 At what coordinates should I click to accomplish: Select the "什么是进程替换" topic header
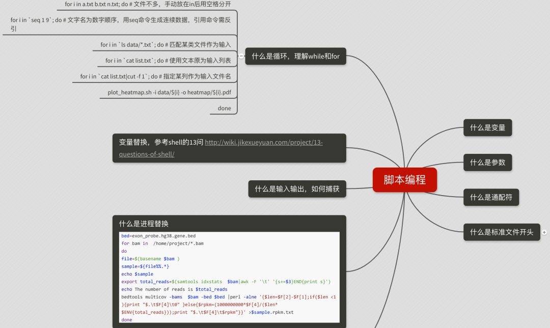pyautogui.click(x=140, y=223)
